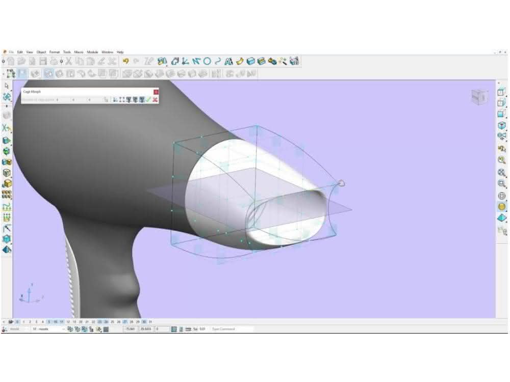Toggle the grid icon in status bar

174,329
